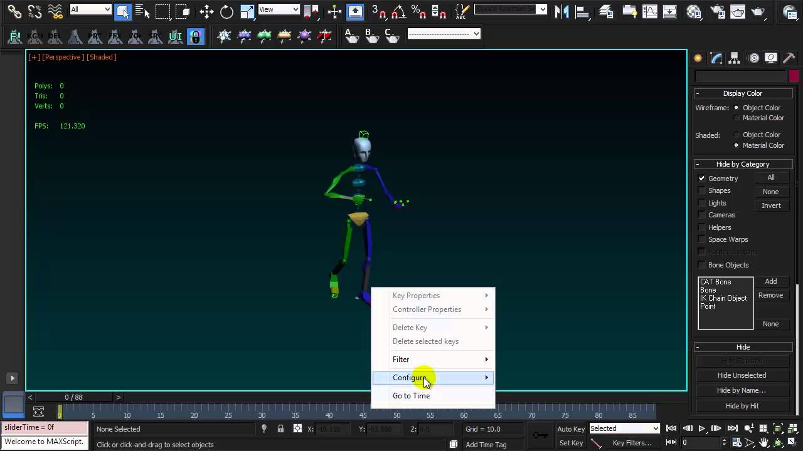Switch to the Hierarchy command panel
This screenshot has width=803, height=451.
tap(735, 58)
